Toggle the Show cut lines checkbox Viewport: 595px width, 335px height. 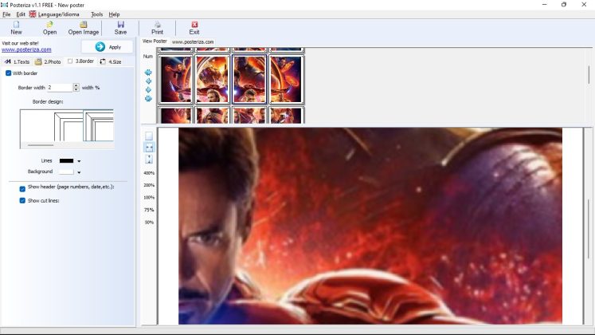pos(22,200)
